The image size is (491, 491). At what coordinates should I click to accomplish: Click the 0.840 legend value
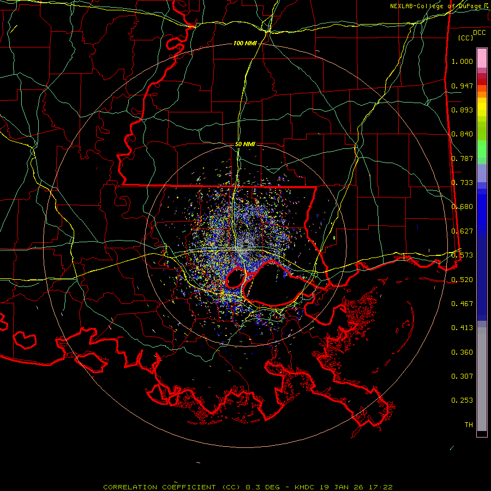click(x=462, y=134)
